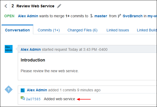Viewport: 157px width, 107px height.
Task: Select the Linked Issues tab
Action: tap(118, 30)
